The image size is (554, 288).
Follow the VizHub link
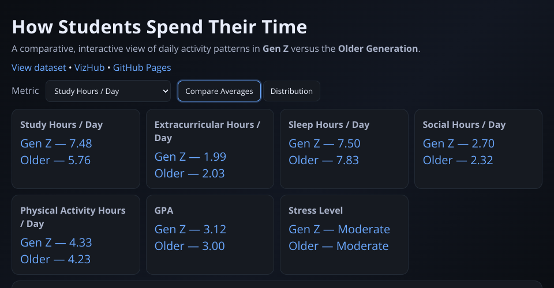click(x=89, y=67)
